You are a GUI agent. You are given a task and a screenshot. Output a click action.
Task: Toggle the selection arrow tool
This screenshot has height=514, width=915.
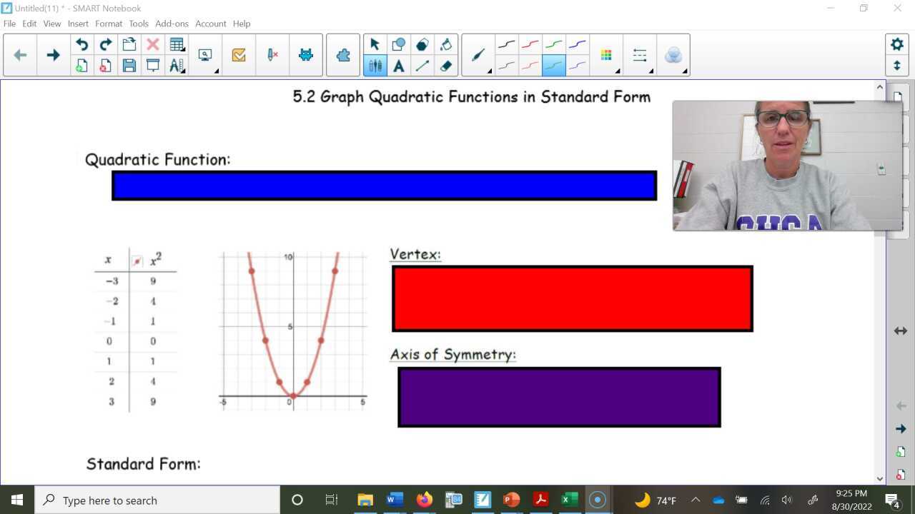point(375,44)
